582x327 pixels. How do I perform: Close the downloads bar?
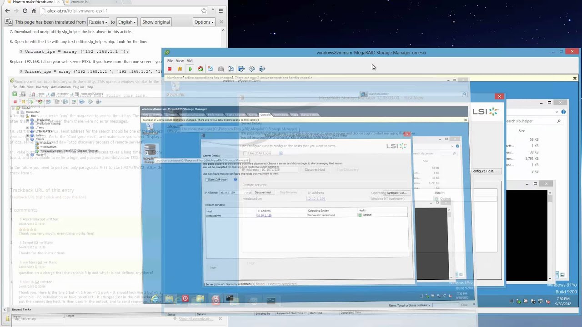[x=220, y=319]
